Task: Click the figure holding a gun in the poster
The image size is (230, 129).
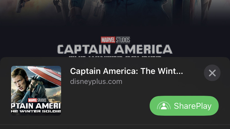Action: (21, 6)
